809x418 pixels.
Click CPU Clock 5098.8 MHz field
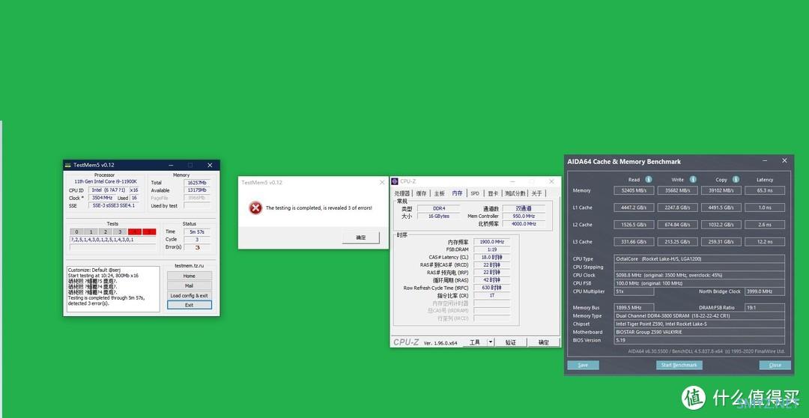700,275
